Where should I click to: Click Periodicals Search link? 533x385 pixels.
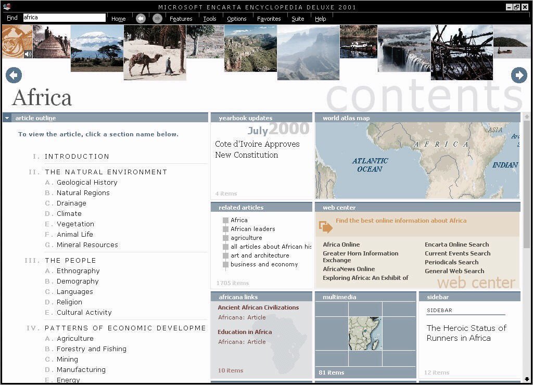pyautogui.click(x=451, y=262)
